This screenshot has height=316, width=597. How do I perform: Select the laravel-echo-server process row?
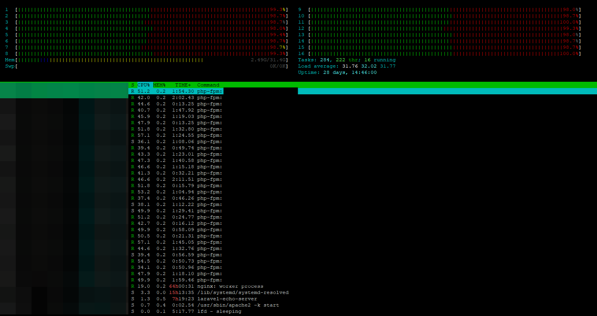click(227, 299)
